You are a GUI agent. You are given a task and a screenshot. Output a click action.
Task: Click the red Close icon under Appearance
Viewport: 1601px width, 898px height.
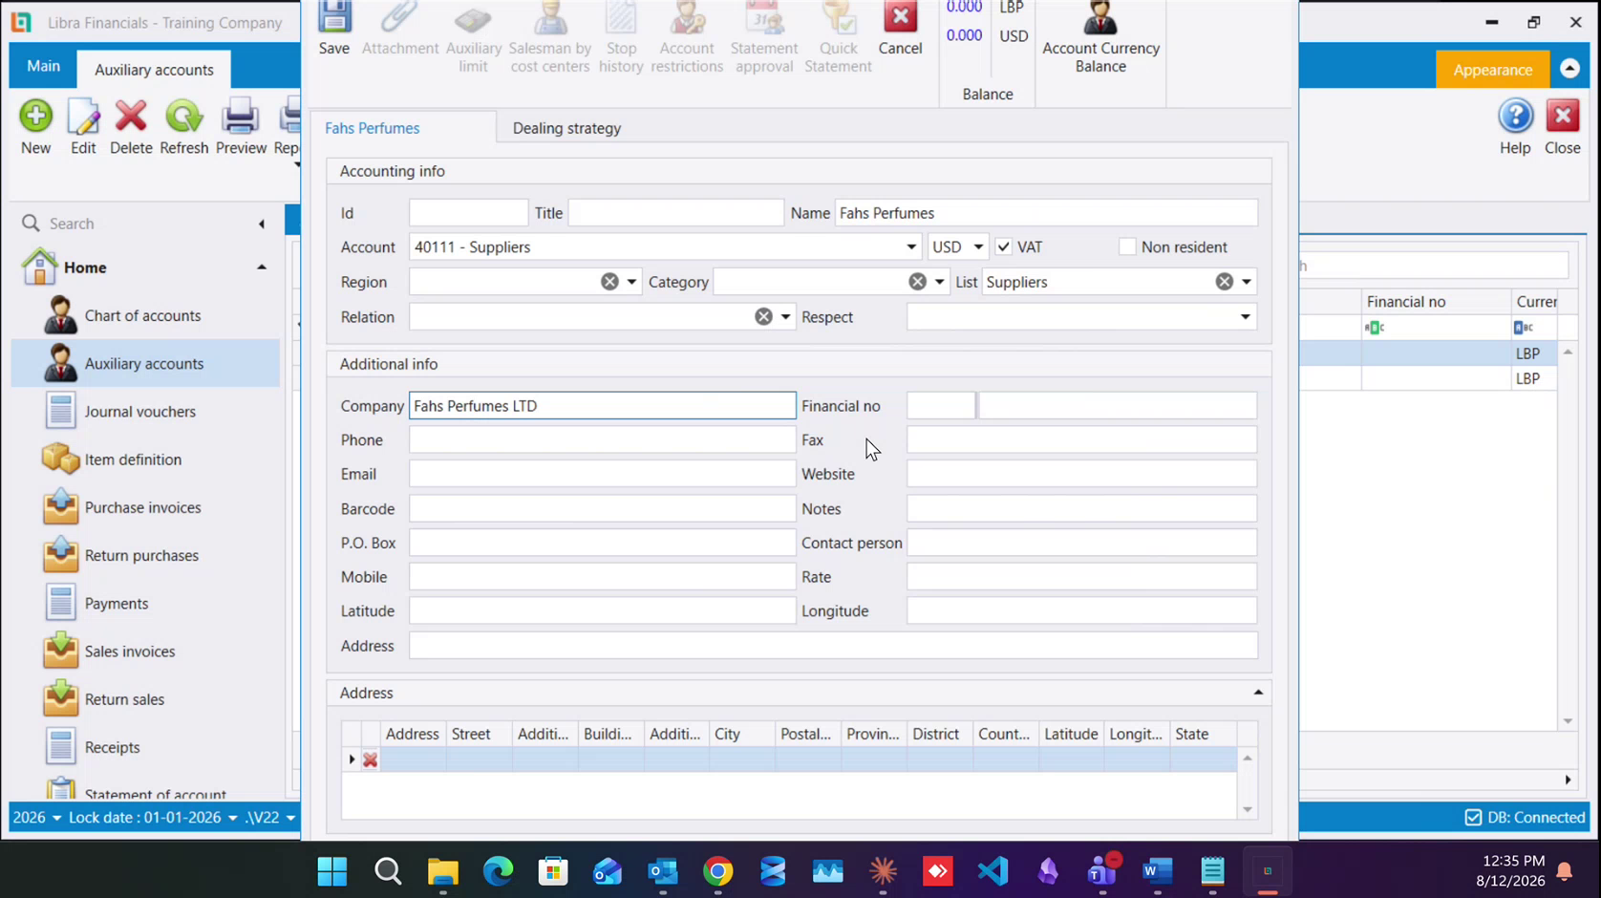[x=1563, y=127]
